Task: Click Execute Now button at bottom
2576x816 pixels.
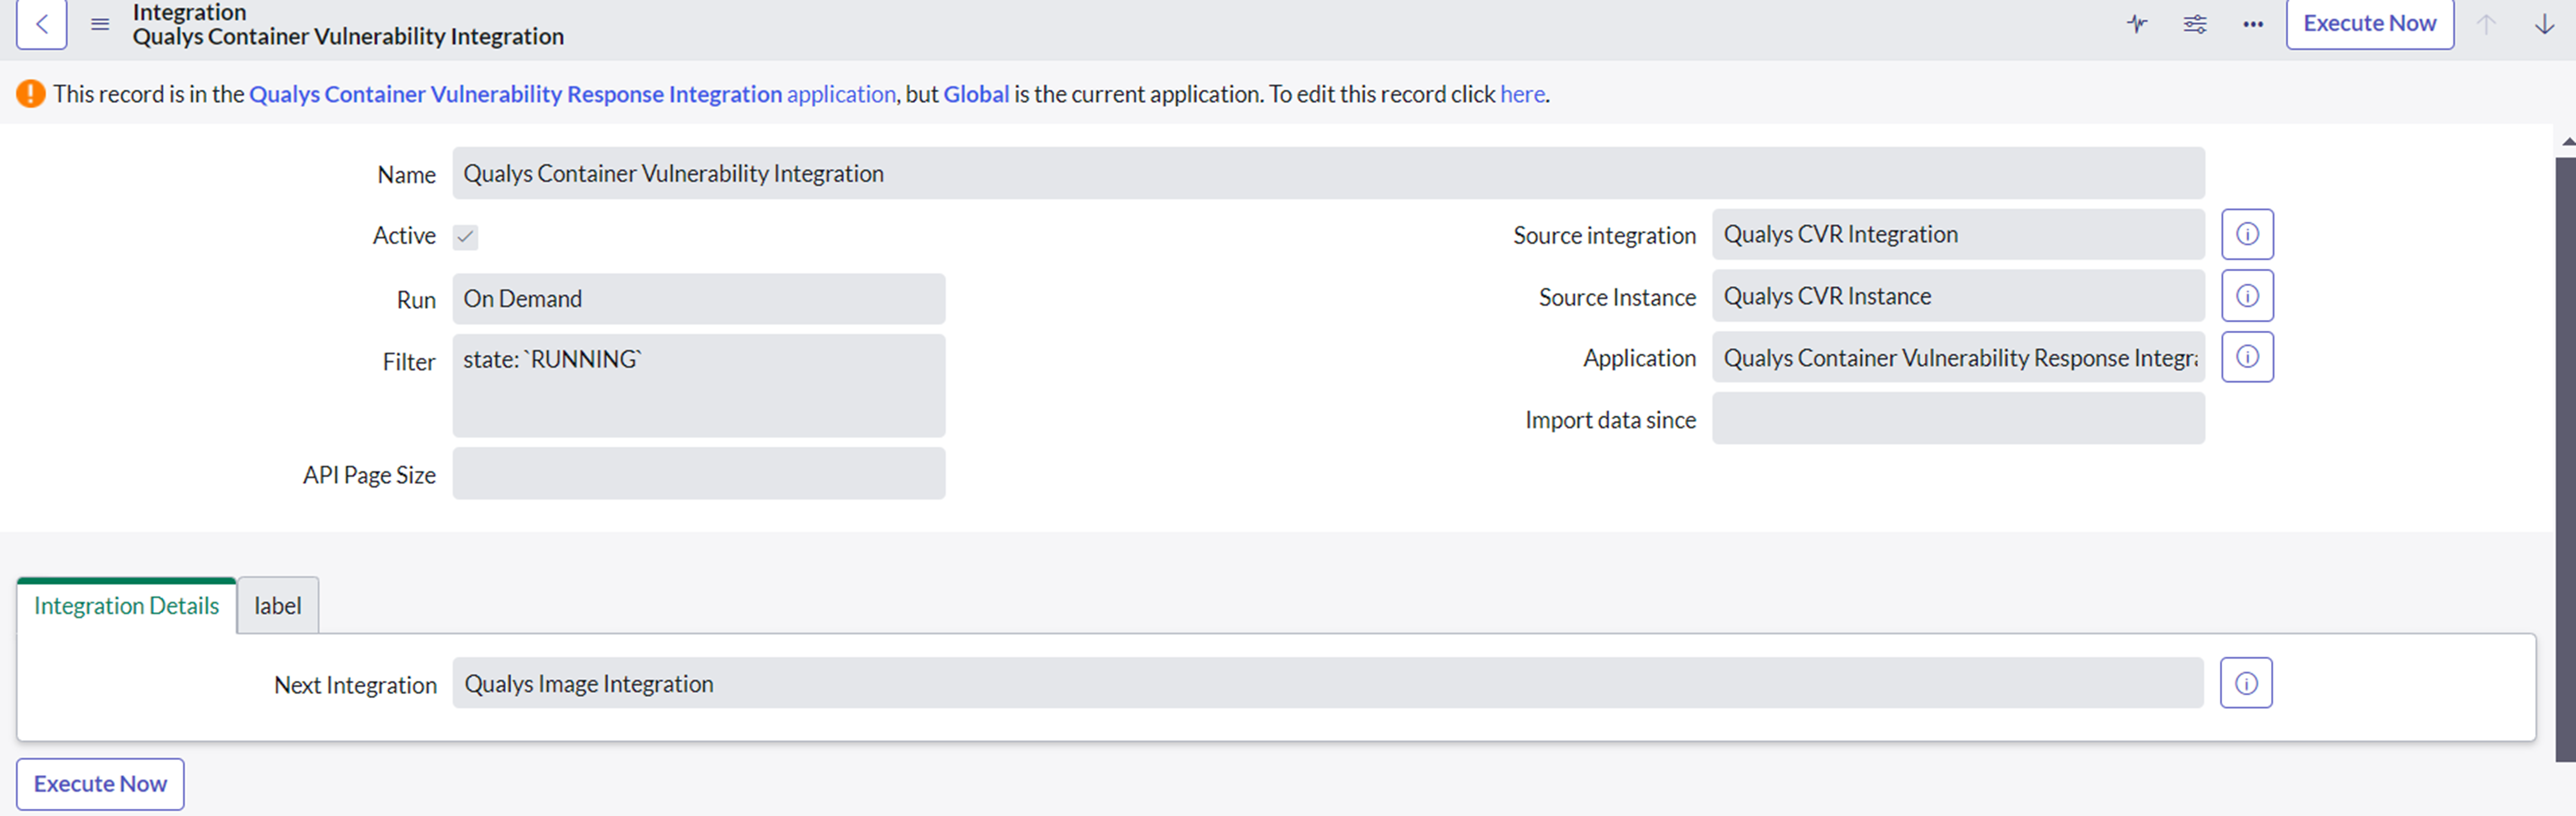Action: click(100, 784)
